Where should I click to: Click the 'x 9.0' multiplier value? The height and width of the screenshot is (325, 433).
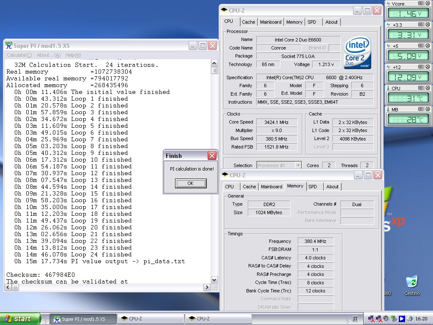click(x=277, y=130)
